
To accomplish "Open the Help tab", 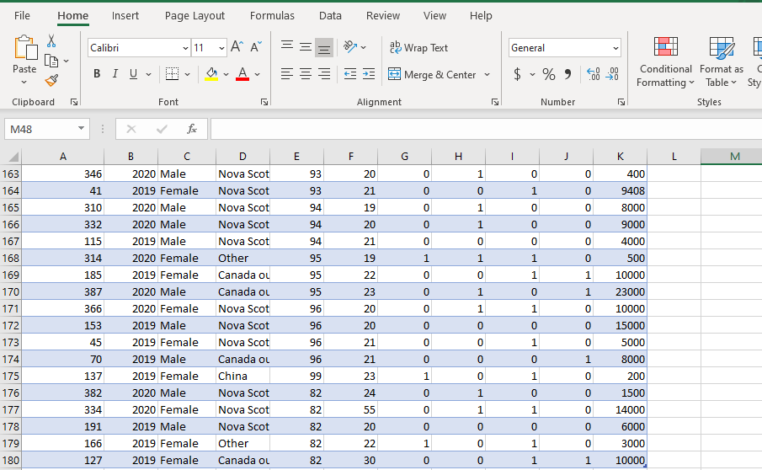I will [481, 15].
